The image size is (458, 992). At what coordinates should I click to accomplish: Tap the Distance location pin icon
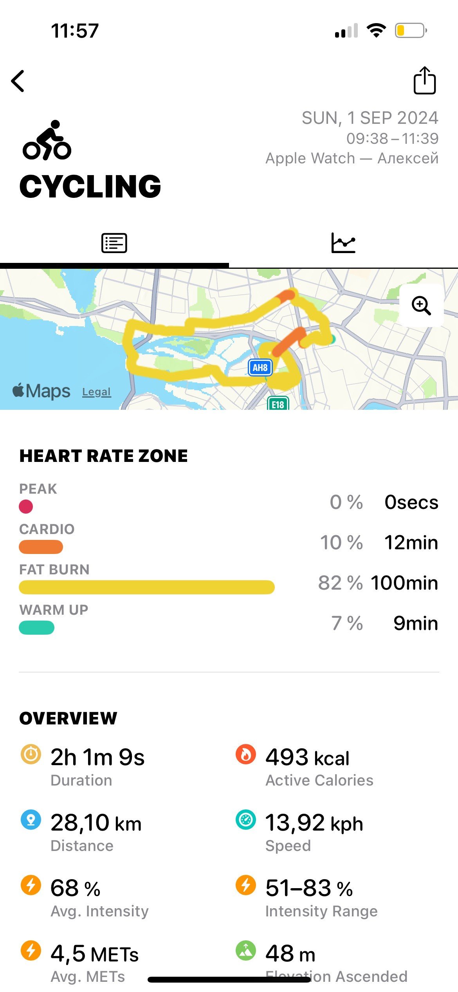pos(31,819)
